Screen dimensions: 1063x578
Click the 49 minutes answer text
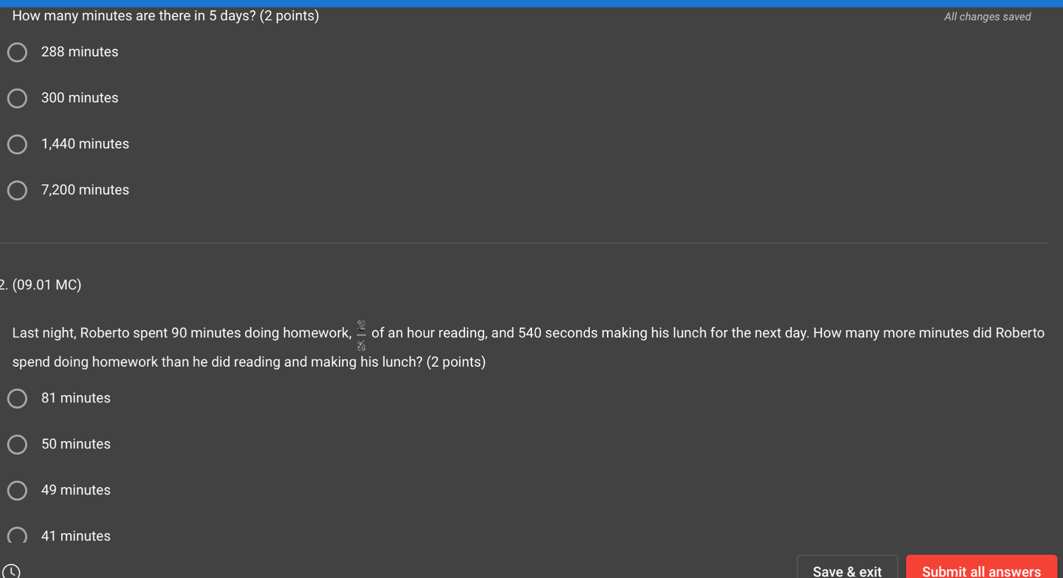click(x=76, y=490)
